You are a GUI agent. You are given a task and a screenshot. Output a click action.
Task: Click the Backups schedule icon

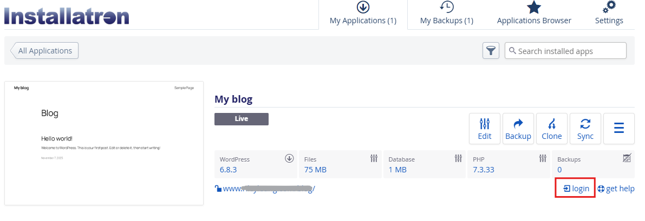pos(627,158)
